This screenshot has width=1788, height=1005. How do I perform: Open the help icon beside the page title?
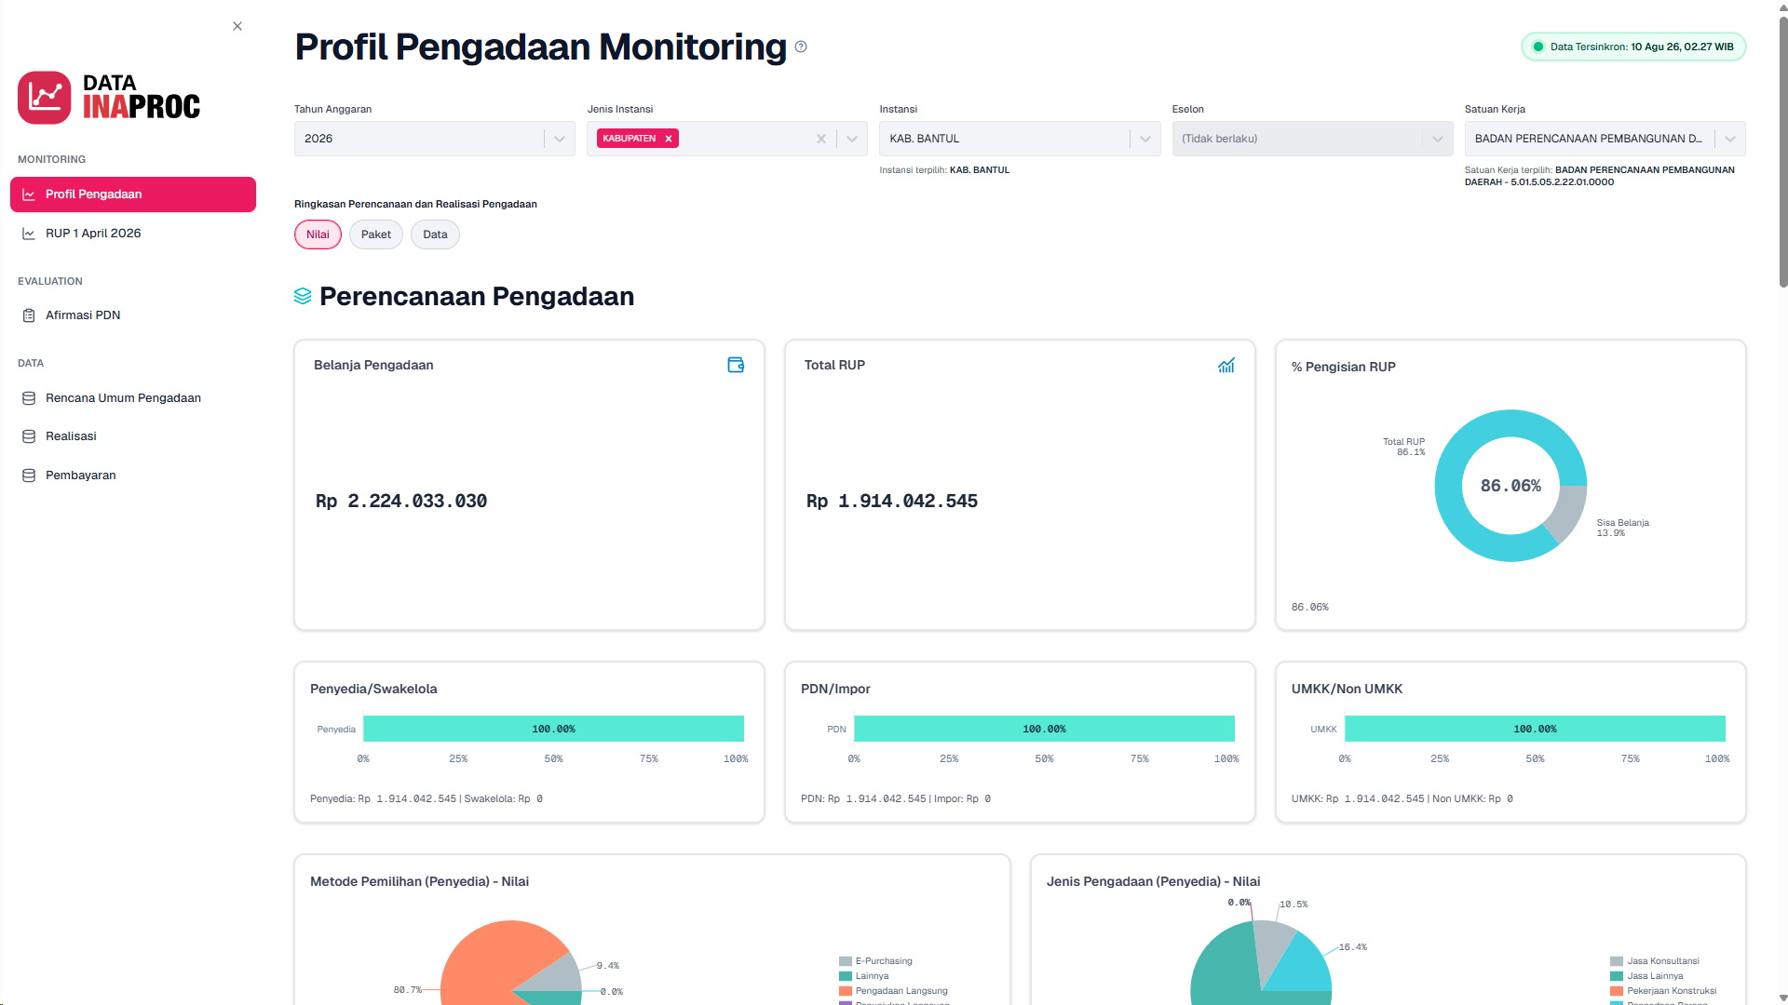801,47
